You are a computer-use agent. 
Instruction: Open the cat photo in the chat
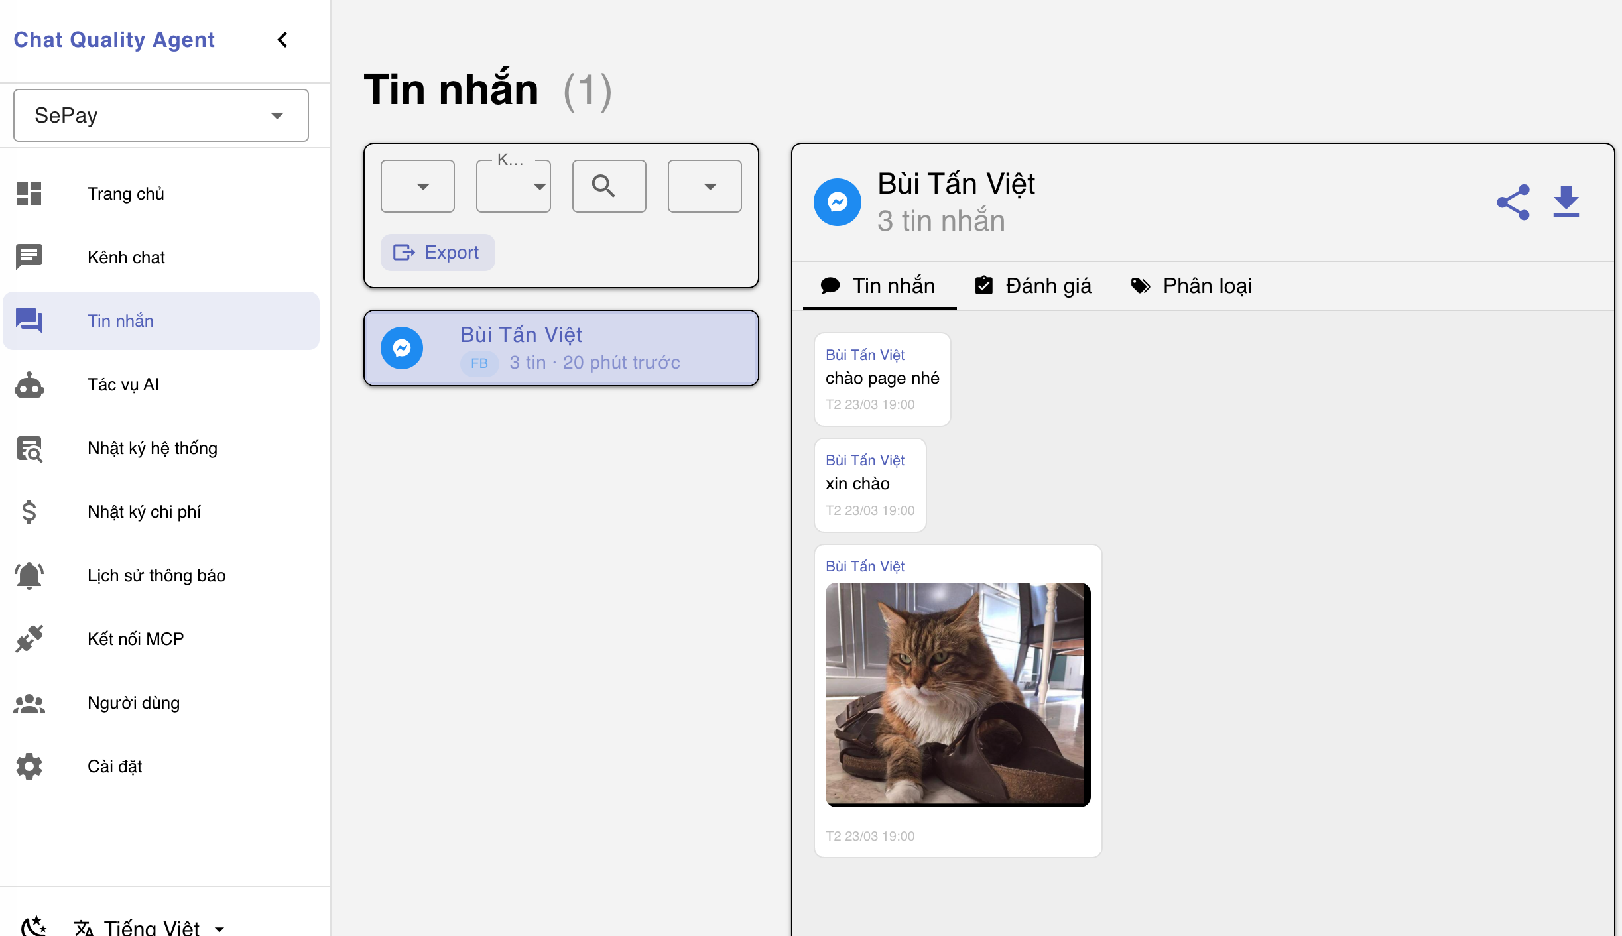click(957, 695)
